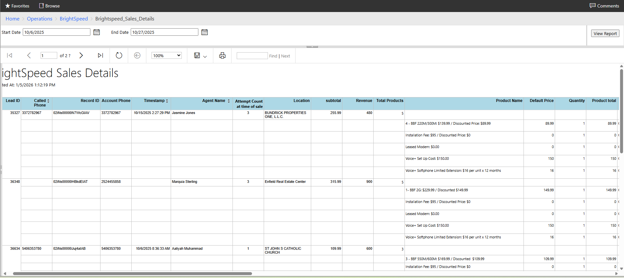Click the Next search link
Image resolution: width=624 pixels, height=278 pixels.
pyautogui.click(x=285, y=56)
